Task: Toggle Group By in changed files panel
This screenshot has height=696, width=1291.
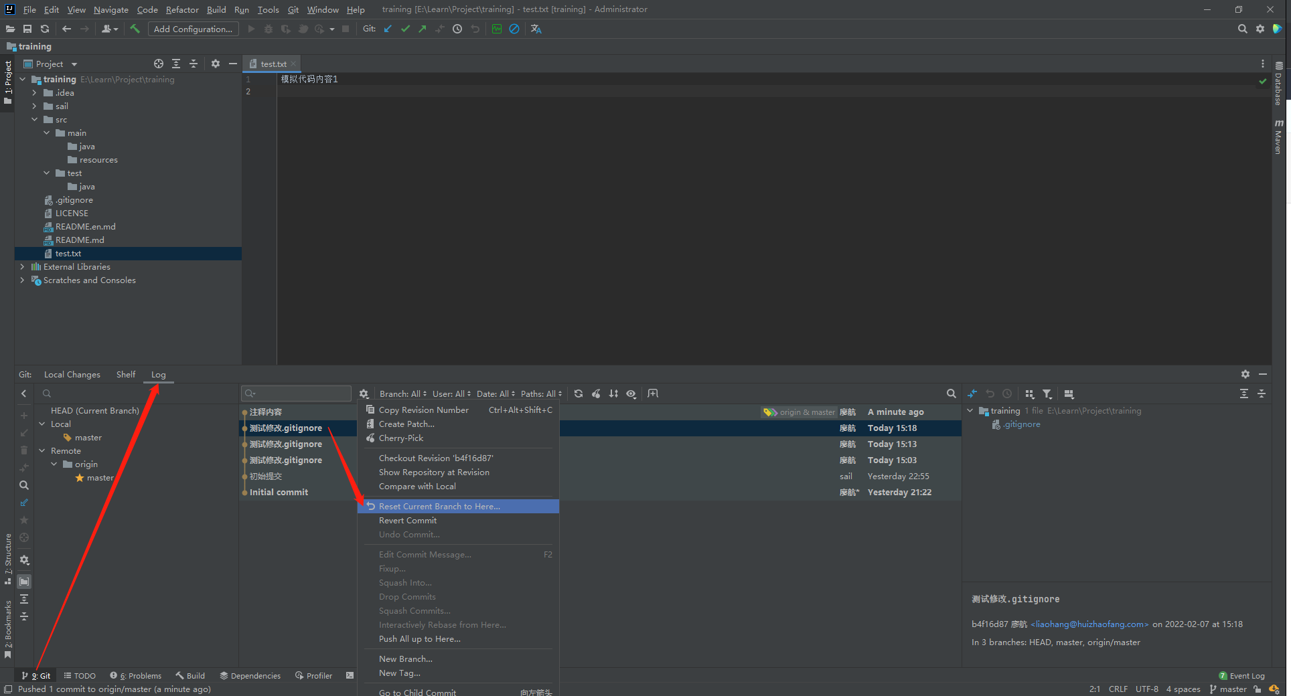Action: click(x=1030, y=394)
